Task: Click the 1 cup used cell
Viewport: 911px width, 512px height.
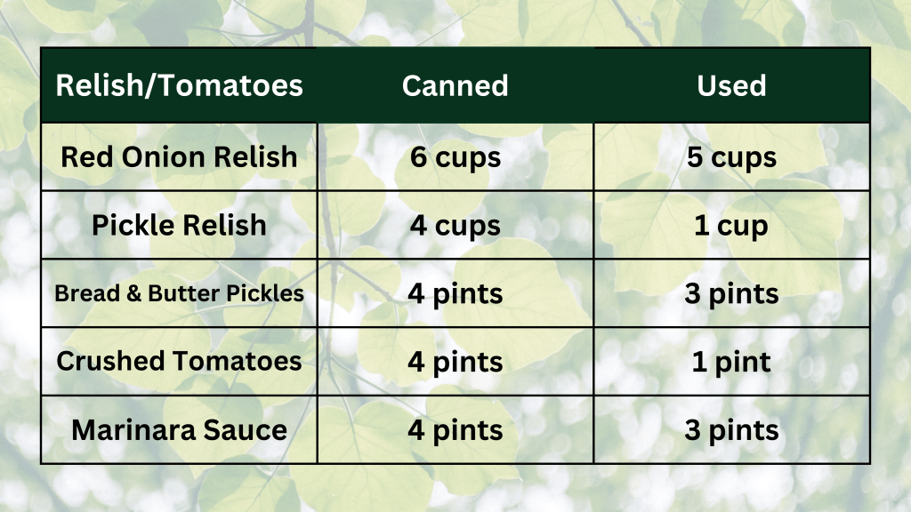Action: (731, 225)
